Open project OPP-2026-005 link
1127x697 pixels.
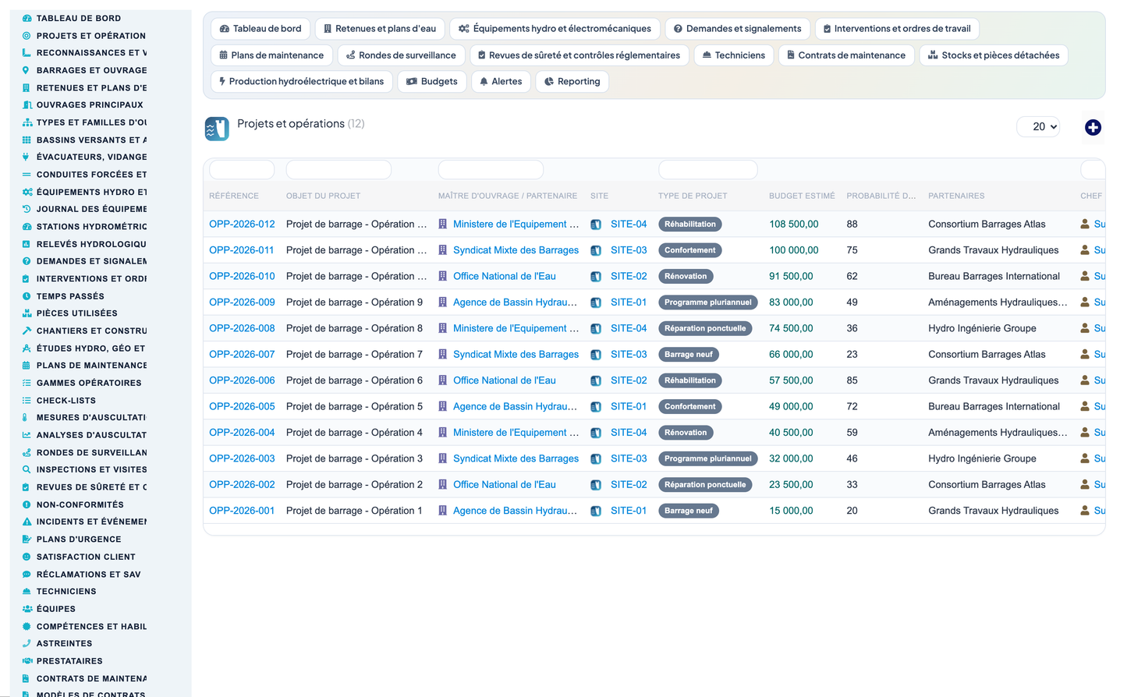click(242, 407)
